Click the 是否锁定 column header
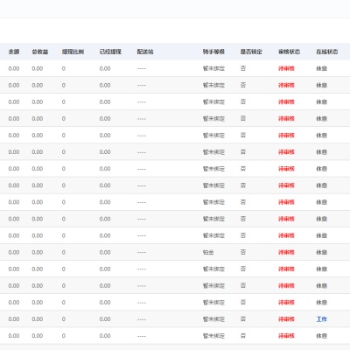The height and width of the screenshot is (350, 350). [x=251, y=52]
